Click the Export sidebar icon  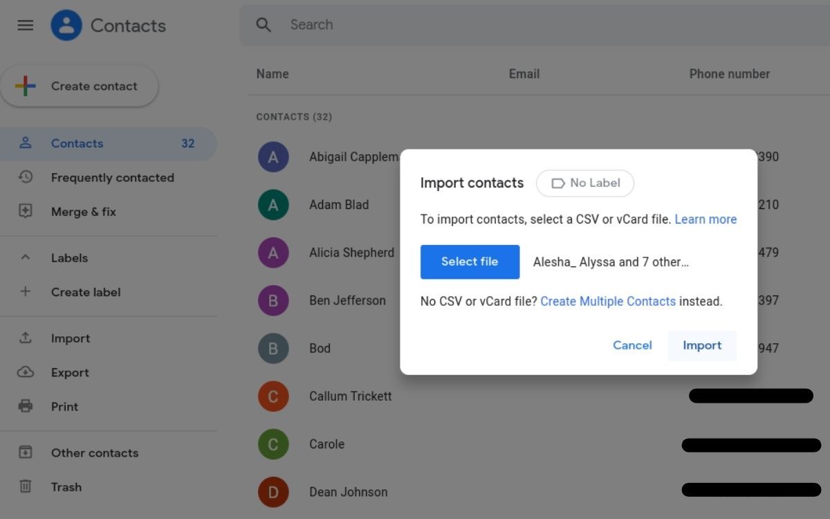click(x=26, y=372)
